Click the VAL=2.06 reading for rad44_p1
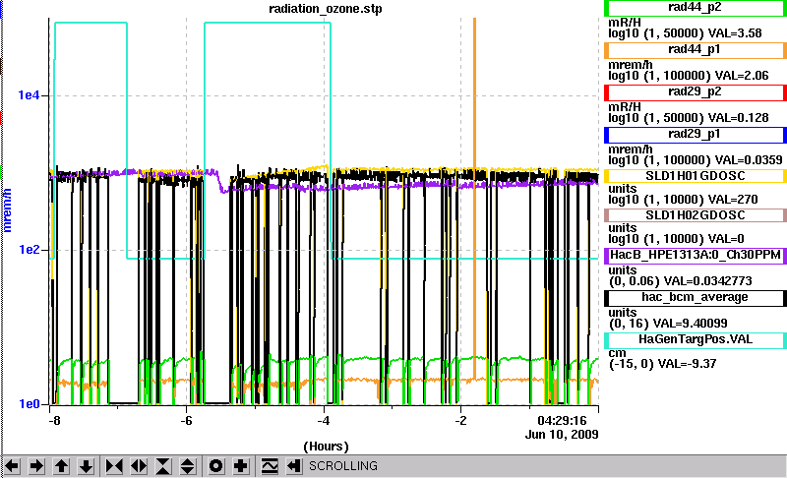 [x=742, y=76]
